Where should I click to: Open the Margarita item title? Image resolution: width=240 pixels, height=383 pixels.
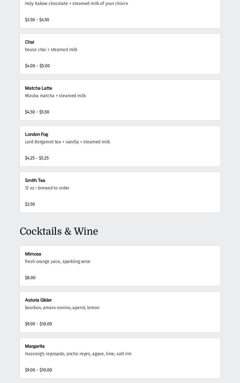(x=35, y=346)
